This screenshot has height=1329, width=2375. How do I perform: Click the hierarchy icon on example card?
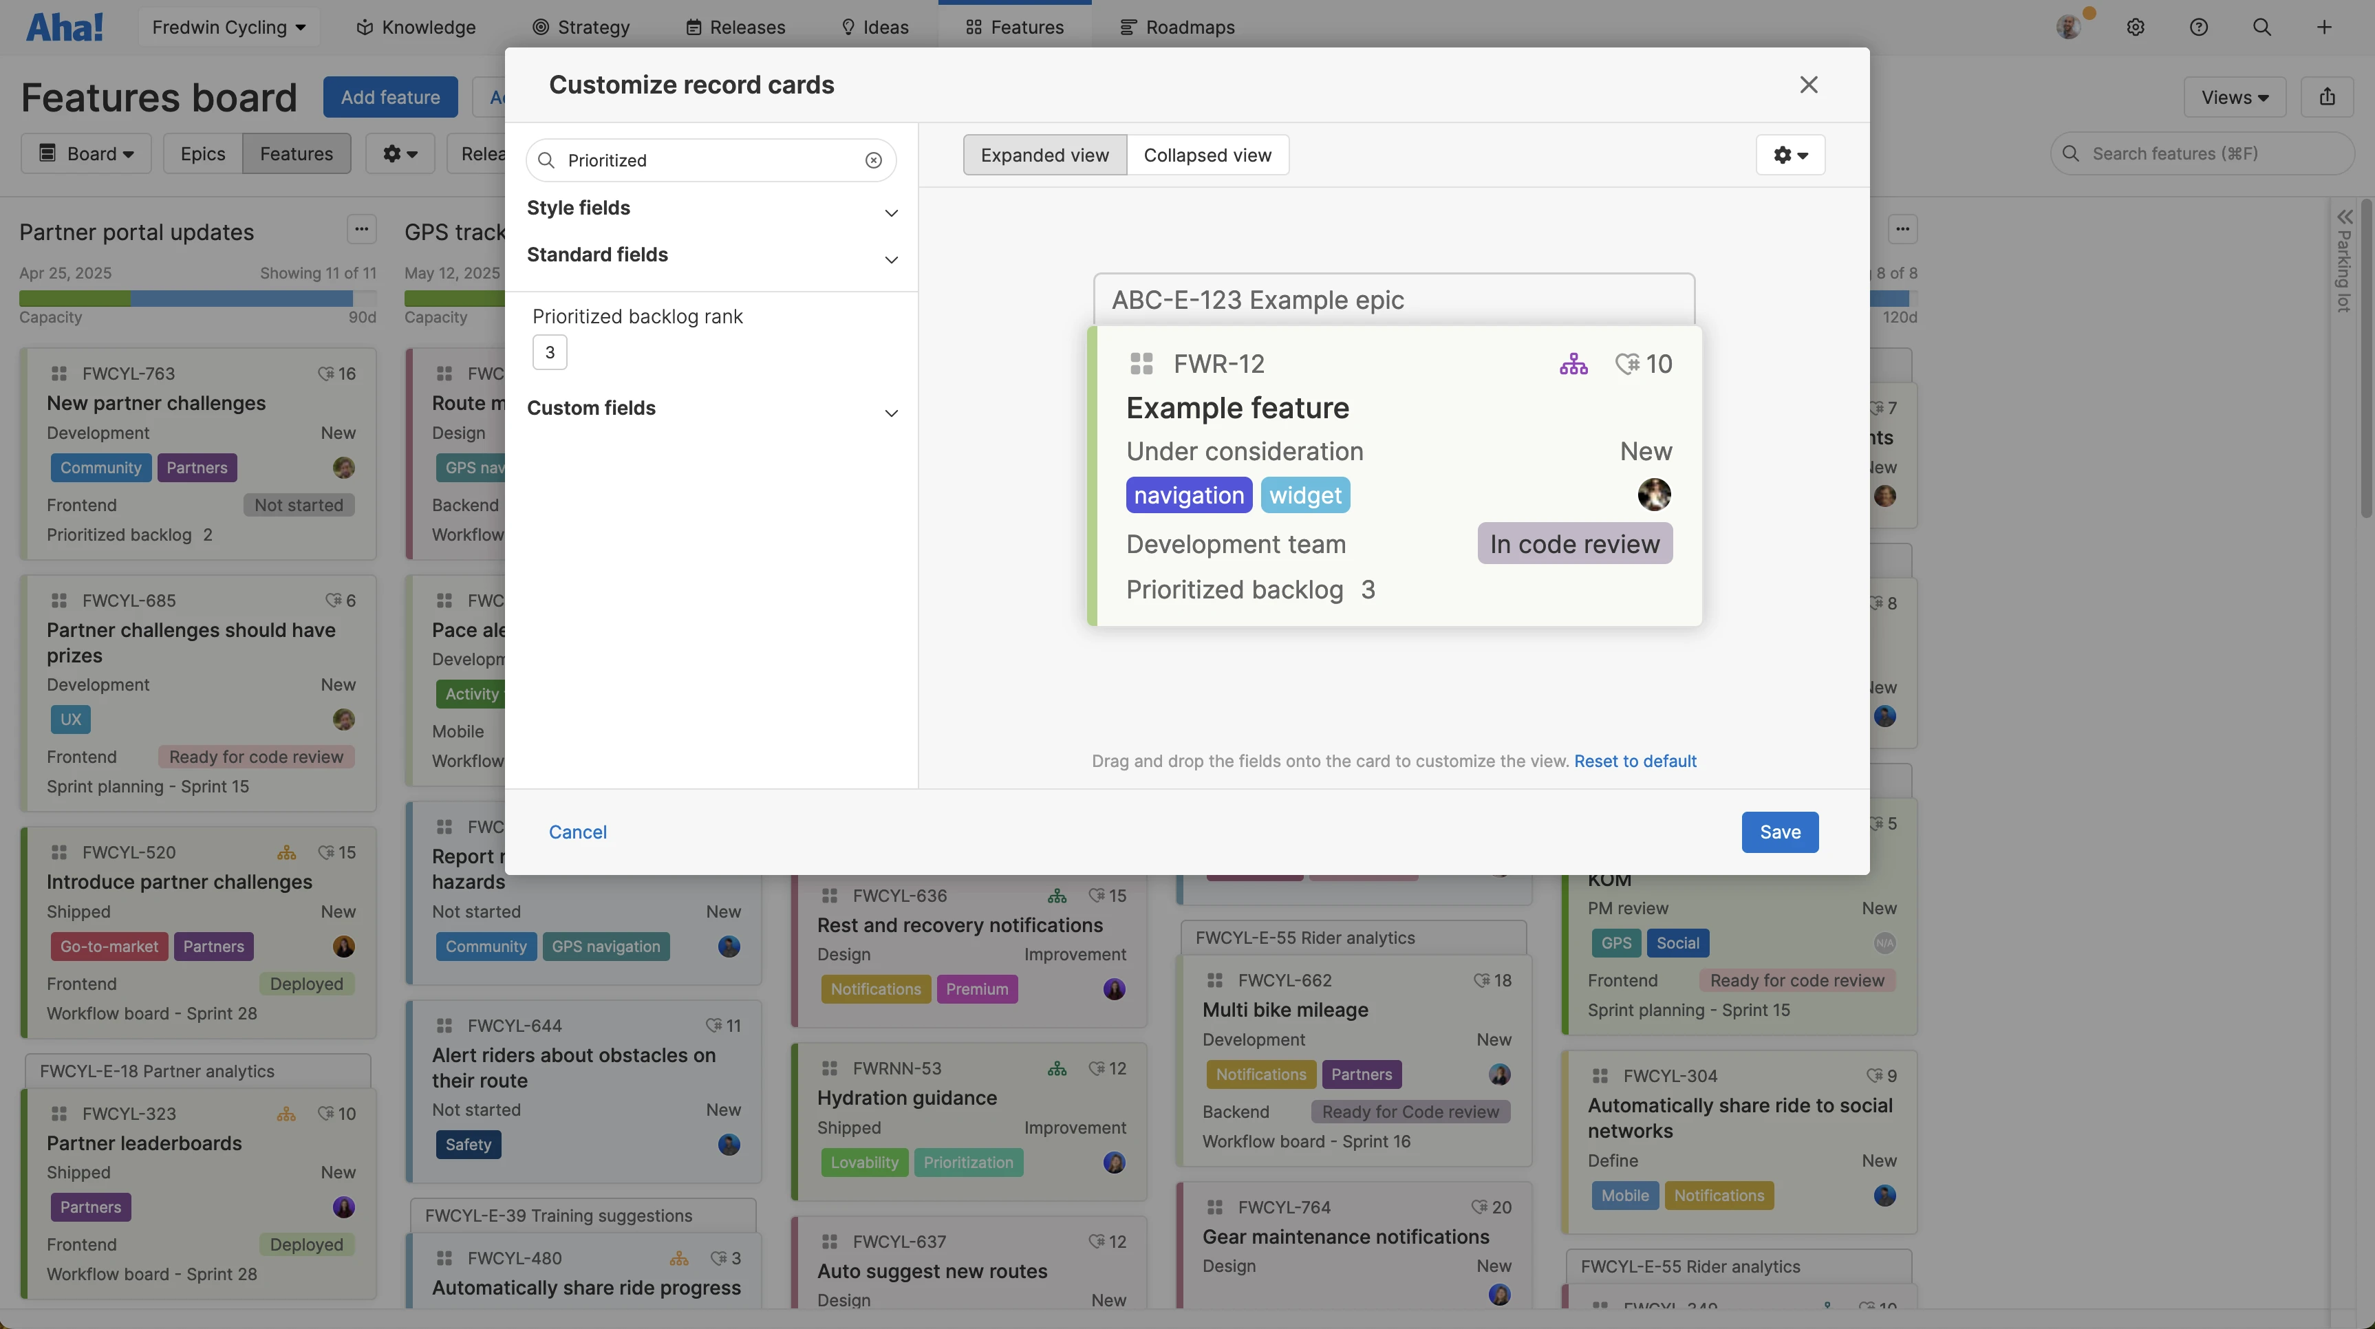click(1573, 364)
